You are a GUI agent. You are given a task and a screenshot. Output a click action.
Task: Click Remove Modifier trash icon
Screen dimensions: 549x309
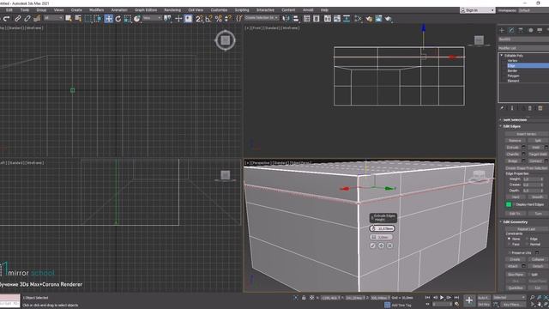coord(530,108)
